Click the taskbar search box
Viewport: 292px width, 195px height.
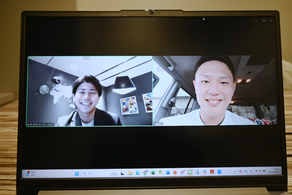click(x=94, y=173)
